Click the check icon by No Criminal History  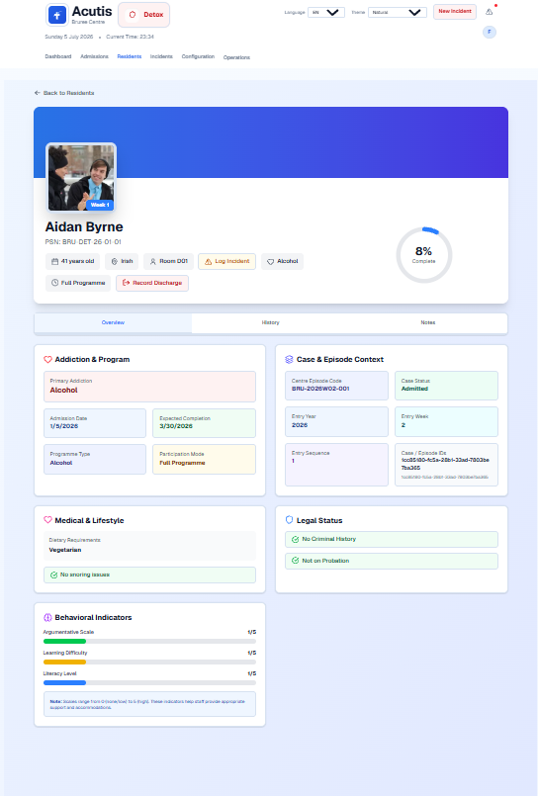click(296, 539)
